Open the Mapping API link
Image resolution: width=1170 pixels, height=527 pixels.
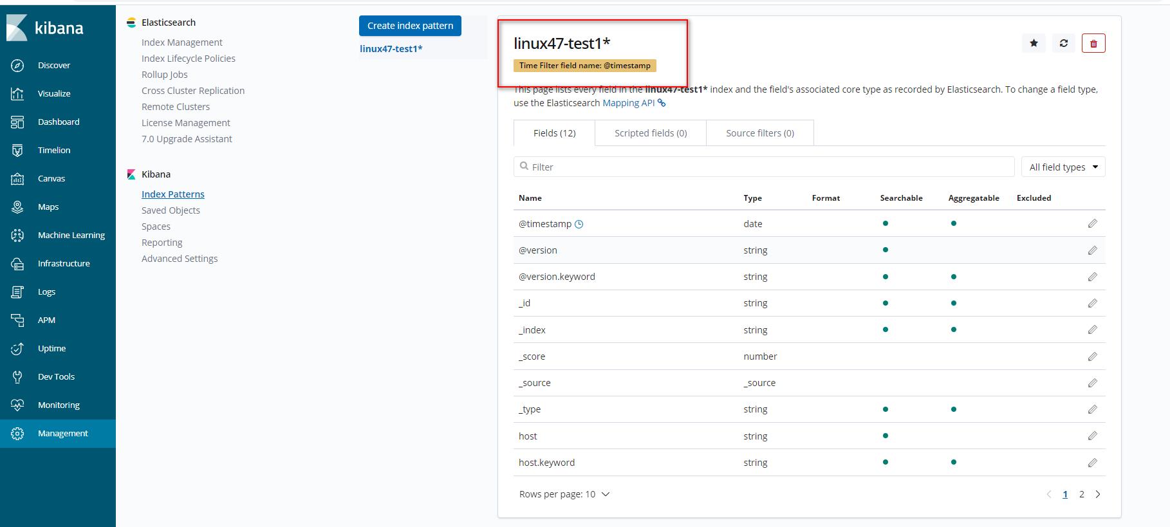pos(633,103)
